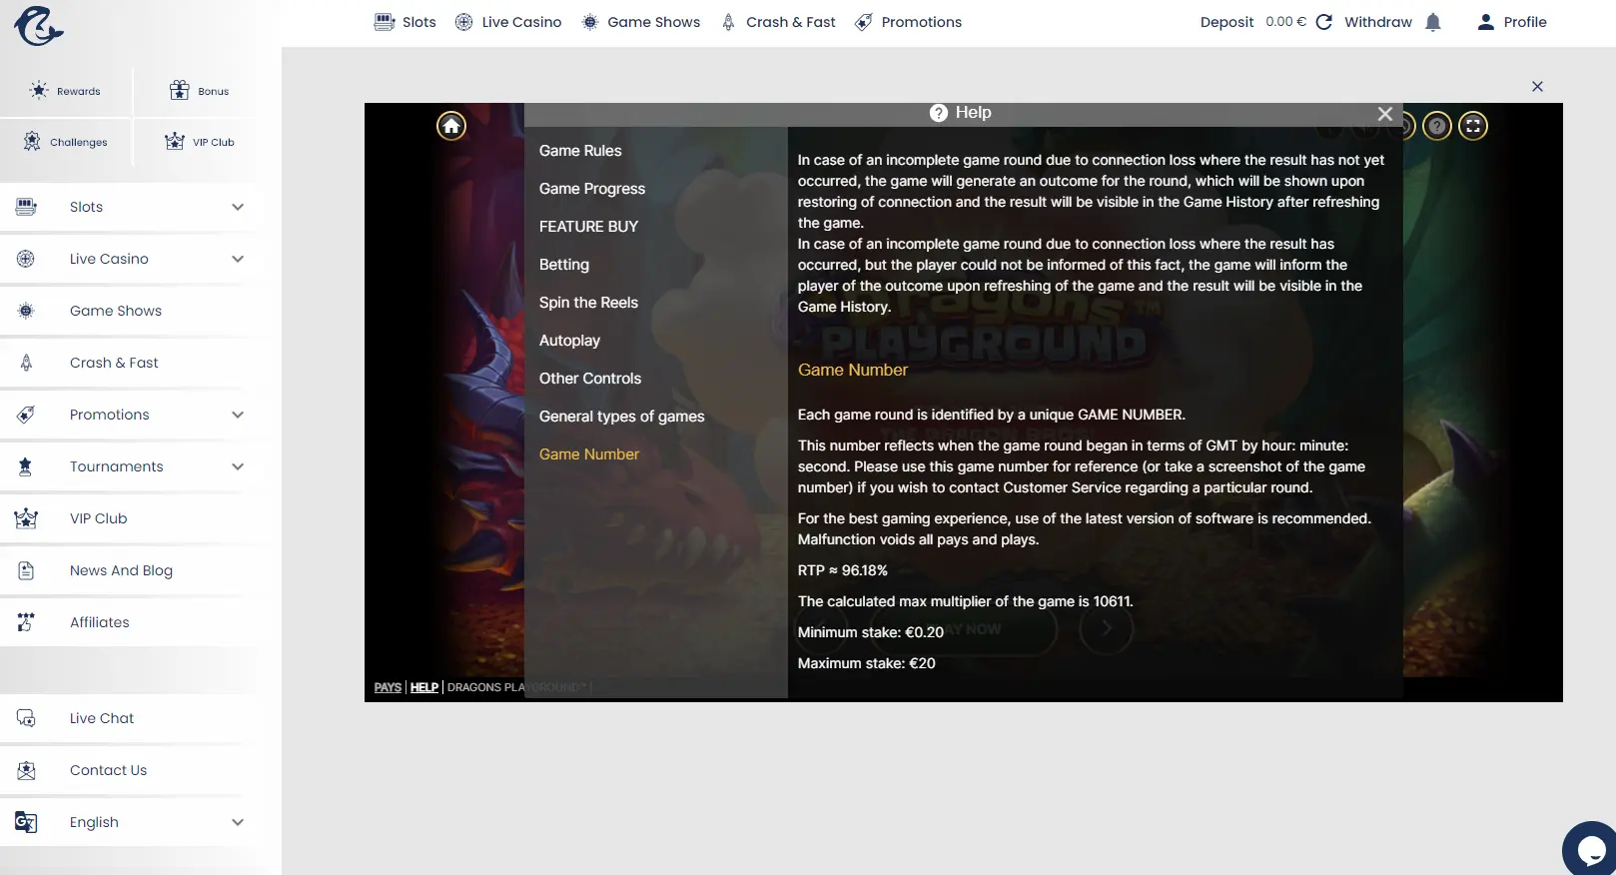The height and width of the screenshot is (875, 1616).
Task: Open Other Controls help section
Action: coord(590,379)
